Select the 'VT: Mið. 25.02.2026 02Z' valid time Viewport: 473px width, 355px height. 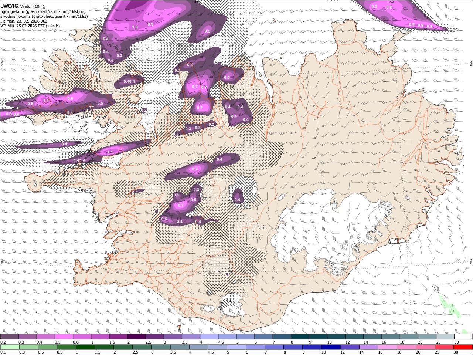pos(23,26)
